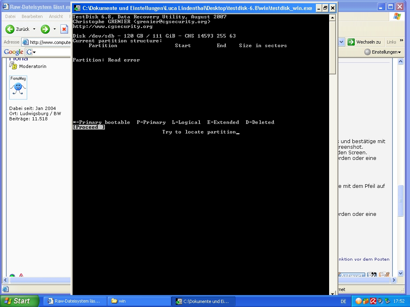Click the TestDisk console taskbar button
The height and width of the screenshot is (307, 410).
203,301
